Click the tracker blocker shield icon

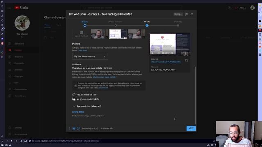click(30, 141)
